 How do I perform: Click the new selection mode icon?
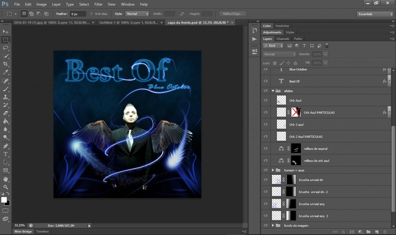click(x=24, y=14)
